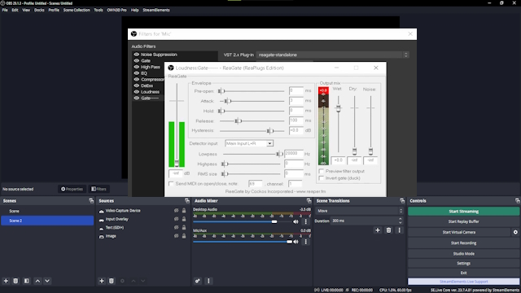Screen dimensions: 521x293
Task: Open Studio Mode
Action: coord(463,253)
